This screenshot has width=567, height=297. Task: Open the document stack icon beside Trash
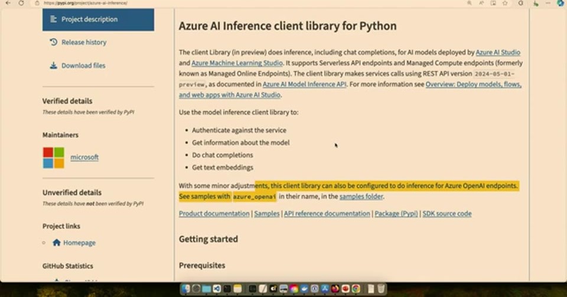click(x=371, y=289)
